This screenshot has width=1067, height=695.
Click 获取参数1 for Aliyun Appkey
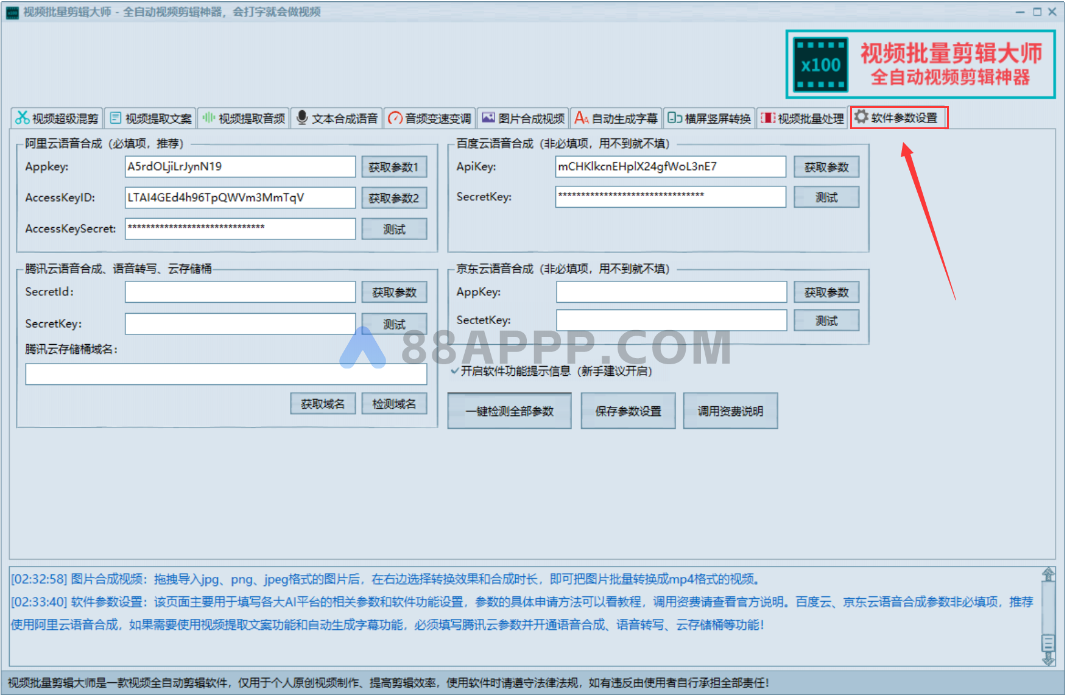click(x=394, y=167)
